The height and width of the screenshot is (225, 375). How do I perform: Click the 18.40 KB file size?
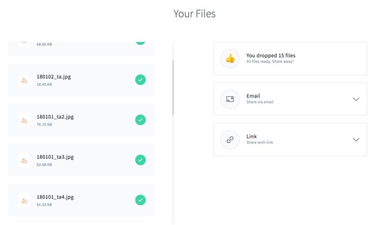click(44, 84)
